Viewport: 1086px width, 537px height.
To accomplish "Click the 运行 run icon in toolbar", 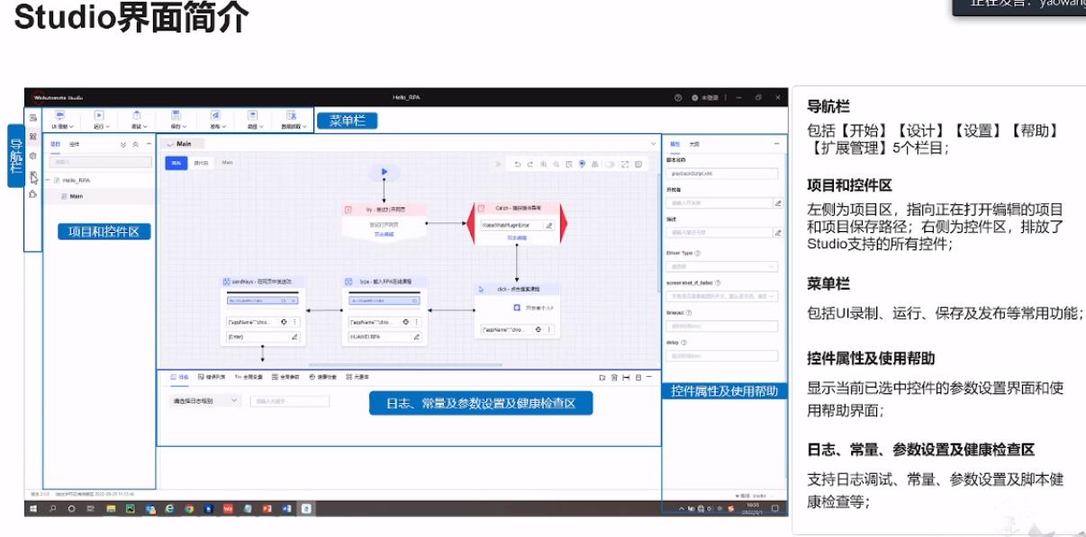I will pos(99,116).
